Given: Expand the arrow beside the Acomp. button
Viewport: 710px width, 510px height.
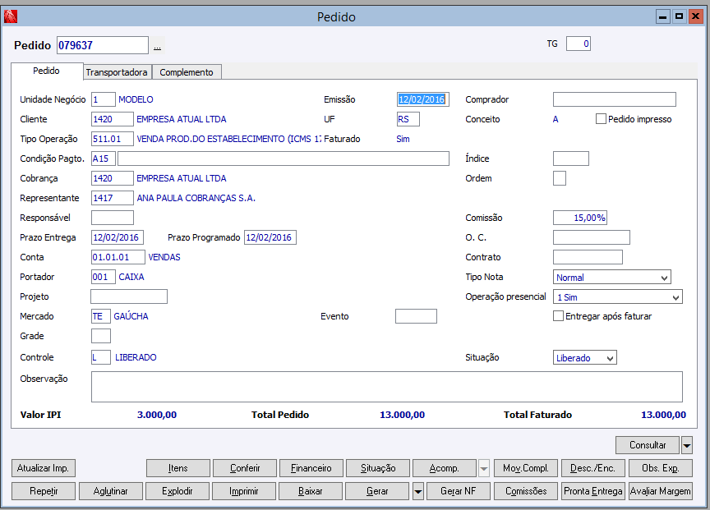Looking at the screenshot, I should [x=483, y=468].
